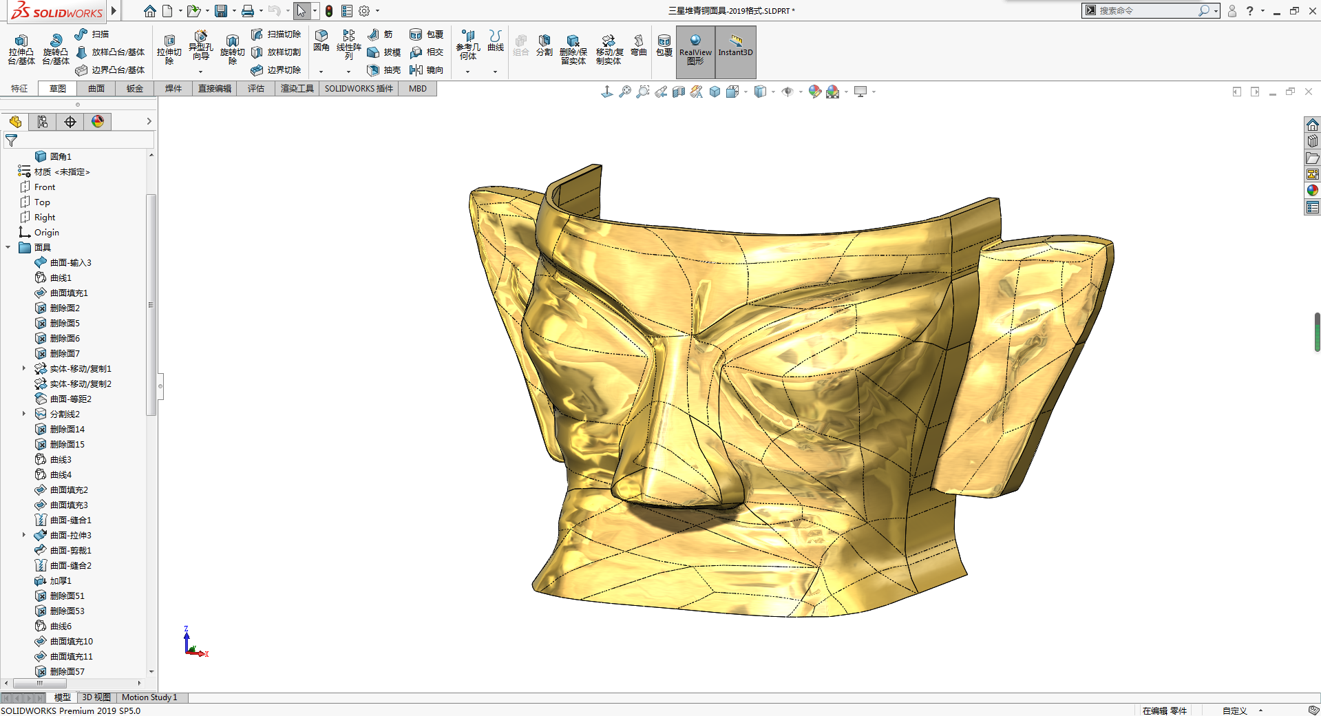Toggle the rebuild traffic light icon
1321x716 pixels.
pos(329,11)
